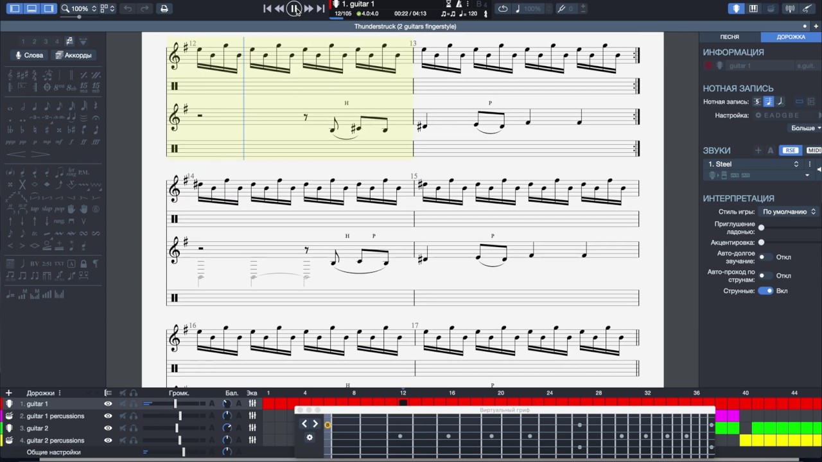Screen dimensions: 822x462
Task: Toggle the left edition palette panel
Action: click(15, 8)
